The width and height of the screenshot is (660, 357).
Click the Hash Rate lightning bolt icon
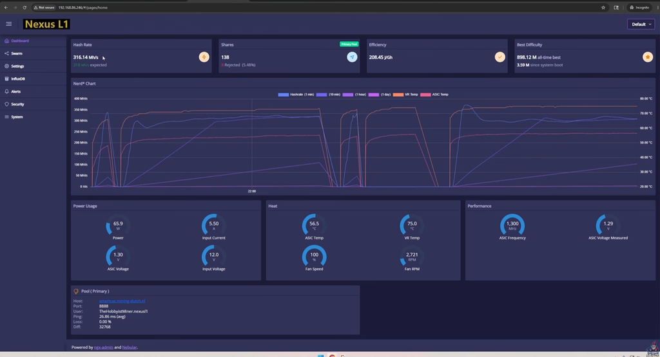click(204, 57)
